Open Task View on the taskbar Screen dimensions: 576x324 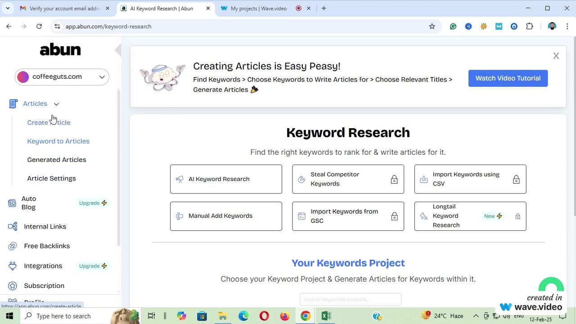coord(151,316)
